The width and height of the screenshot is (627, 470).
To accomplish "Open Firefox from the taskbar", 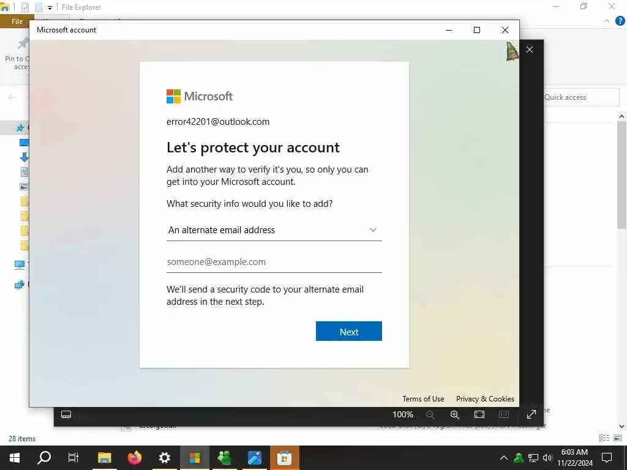I will (134, 458).
